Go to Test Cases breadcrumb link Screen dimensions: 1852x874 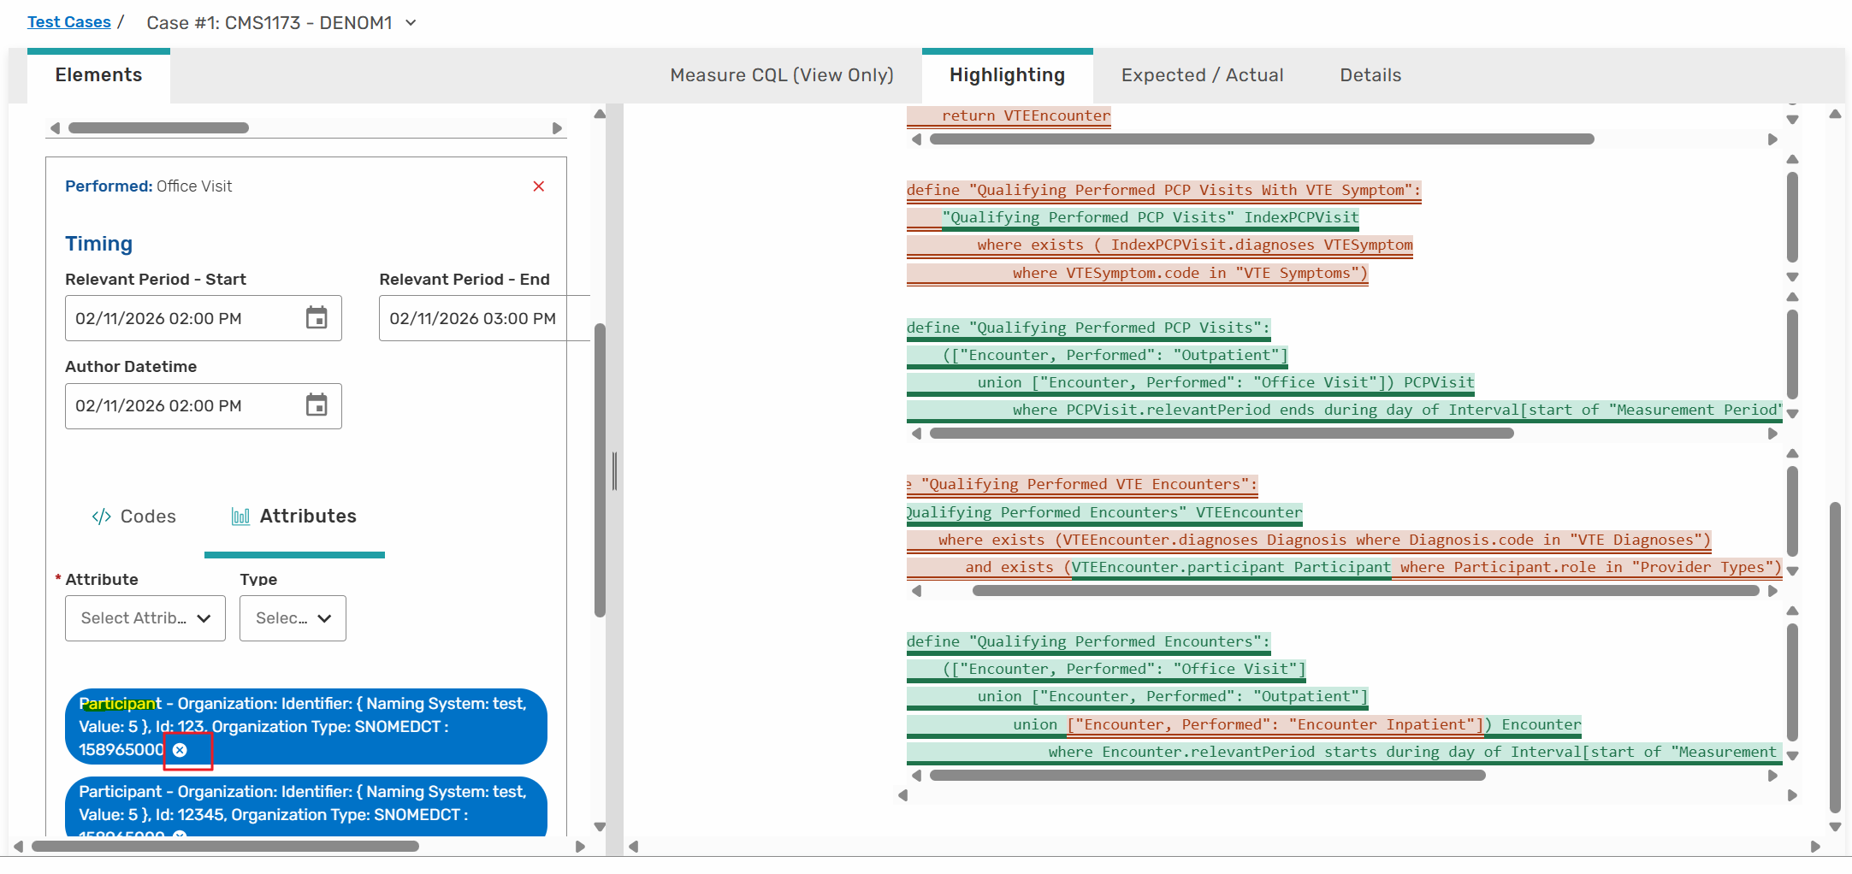pyautogui.click(x=69, y=22)
